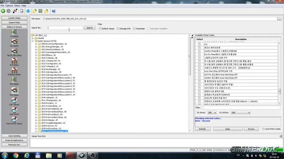
Task: Open the By Series dropdown
Action: (212, 113)
